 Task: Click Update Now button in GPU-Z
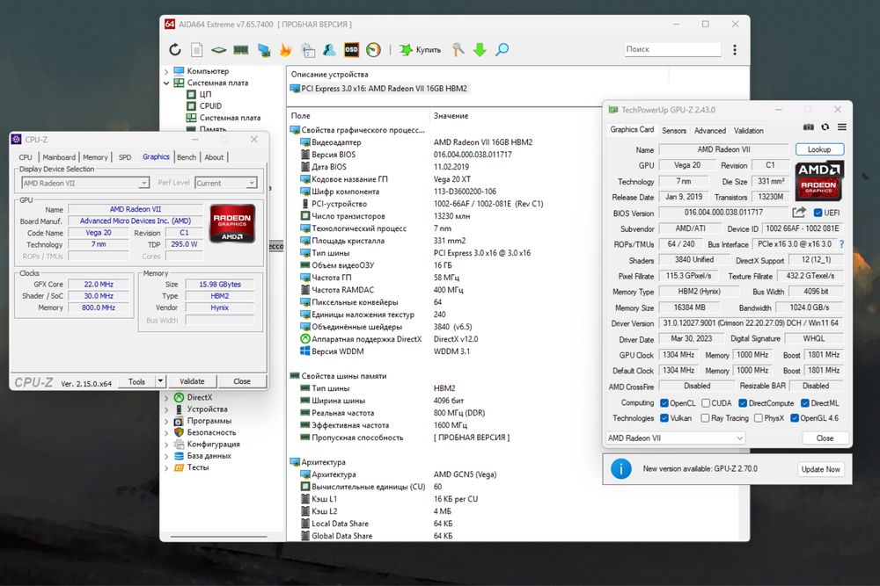pos(820,469)
